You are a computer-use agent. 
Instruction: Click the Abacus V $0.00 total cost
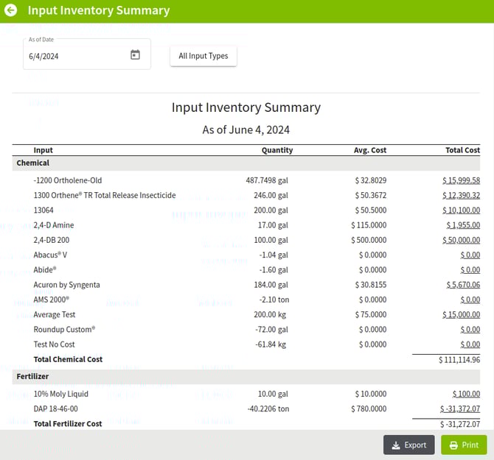(470, 255)
